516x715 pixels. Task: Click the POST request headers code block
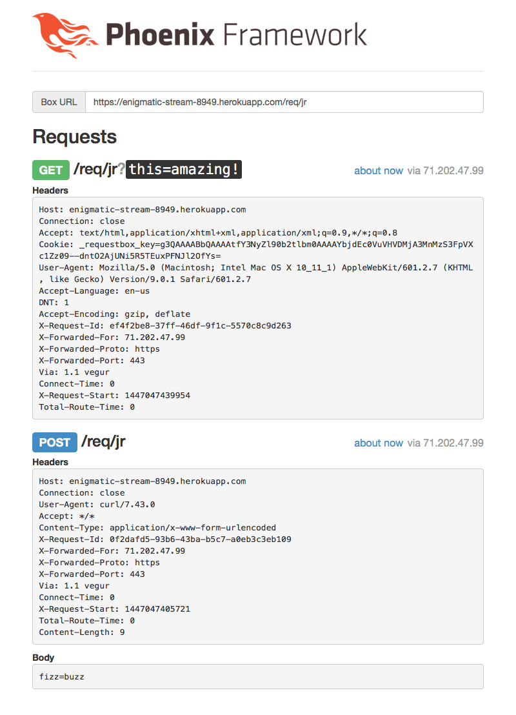[x=258, y=556]
